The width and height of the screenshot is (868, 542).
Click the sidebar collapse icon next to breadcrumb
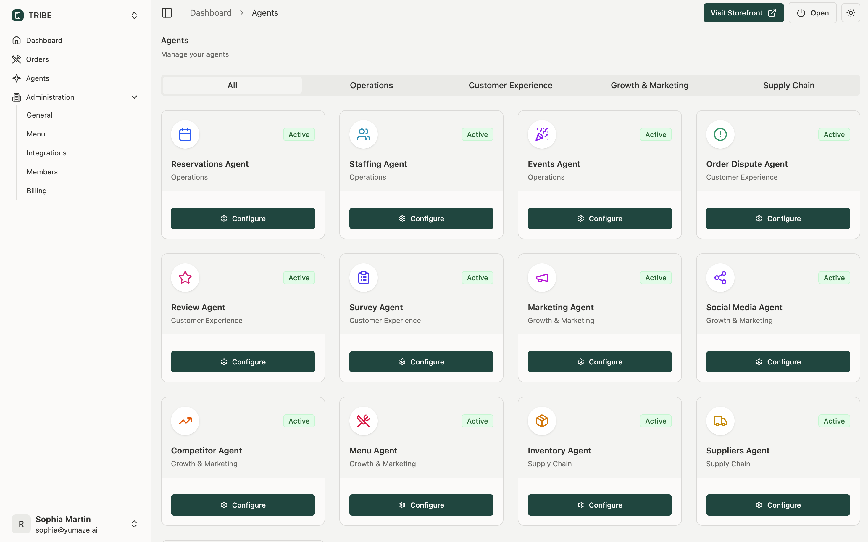(167, 12)
